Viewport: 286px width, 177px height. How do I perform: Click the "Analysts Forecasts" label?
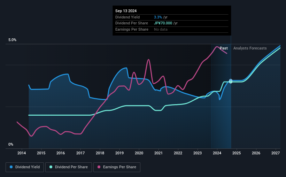[x=250, y=48]
